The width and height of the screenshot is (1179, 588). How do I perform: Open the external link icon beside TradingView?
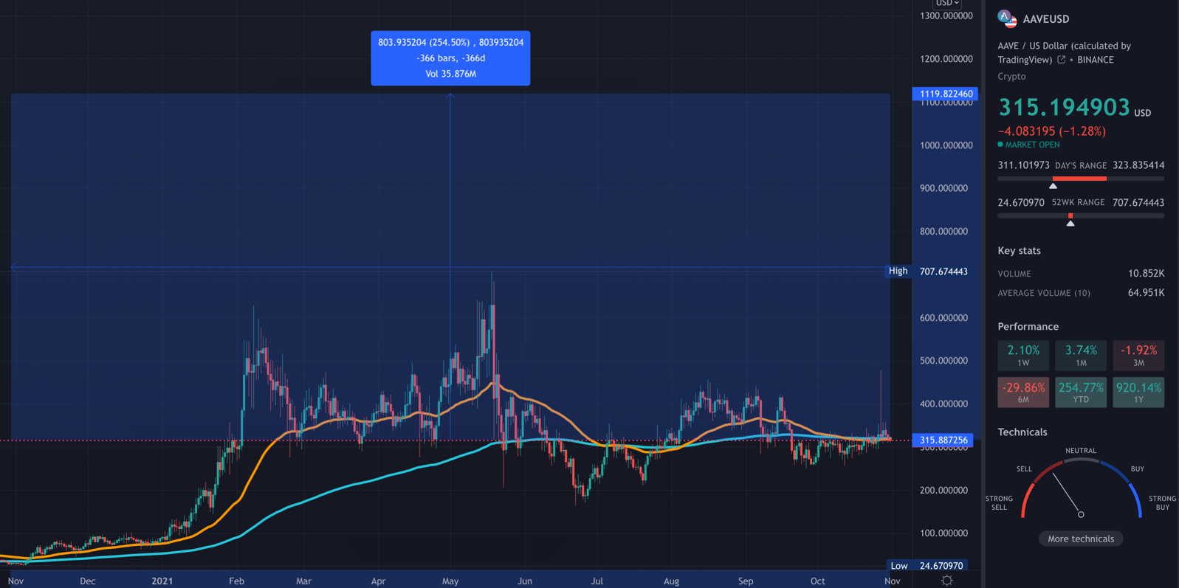(1061, 60)
